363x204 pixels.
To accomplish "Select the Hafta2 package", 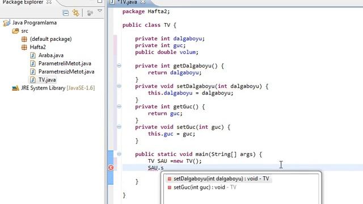I will 38,47.
